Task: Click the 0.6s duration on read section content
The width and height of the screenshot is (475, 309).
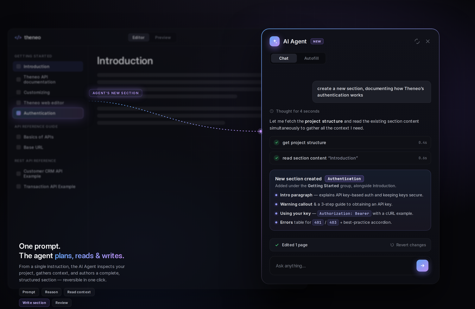Action: (x=423, y=158)
